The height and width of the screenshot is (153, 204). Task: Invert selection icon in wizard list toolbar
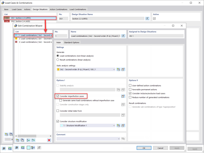pyautogui.click(x=33, y=140)
